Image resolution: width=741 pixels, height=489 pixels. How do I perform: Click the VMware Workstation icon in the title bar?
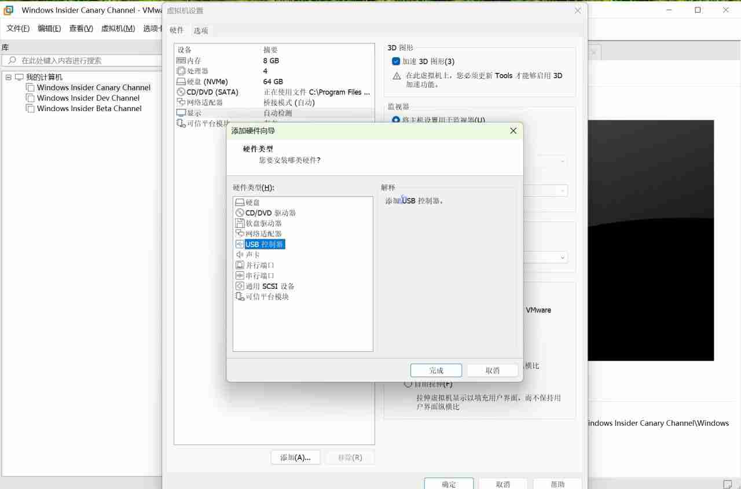(x=8, y=10)
